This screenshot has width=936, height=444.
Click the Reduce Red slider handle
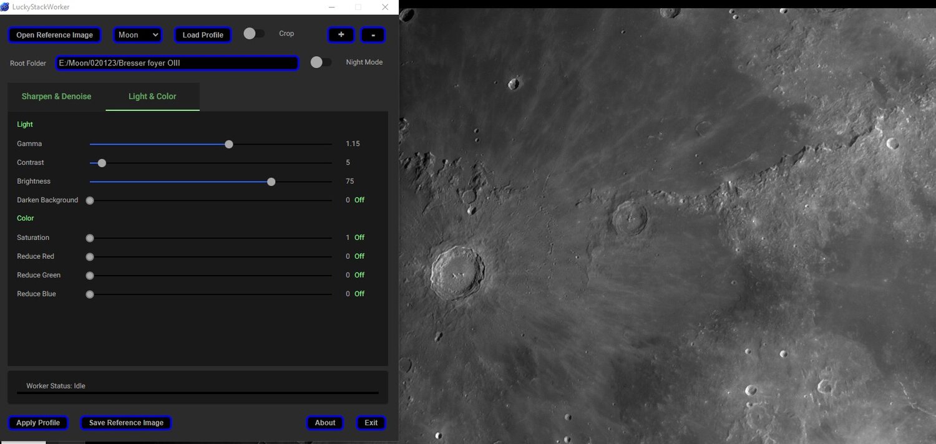[x=90, y=256]
